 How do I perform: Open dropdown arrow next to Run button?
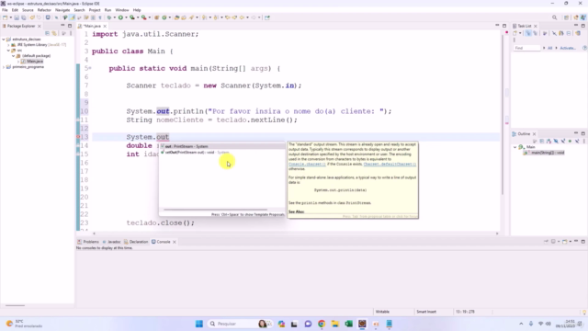pos(126,17)
